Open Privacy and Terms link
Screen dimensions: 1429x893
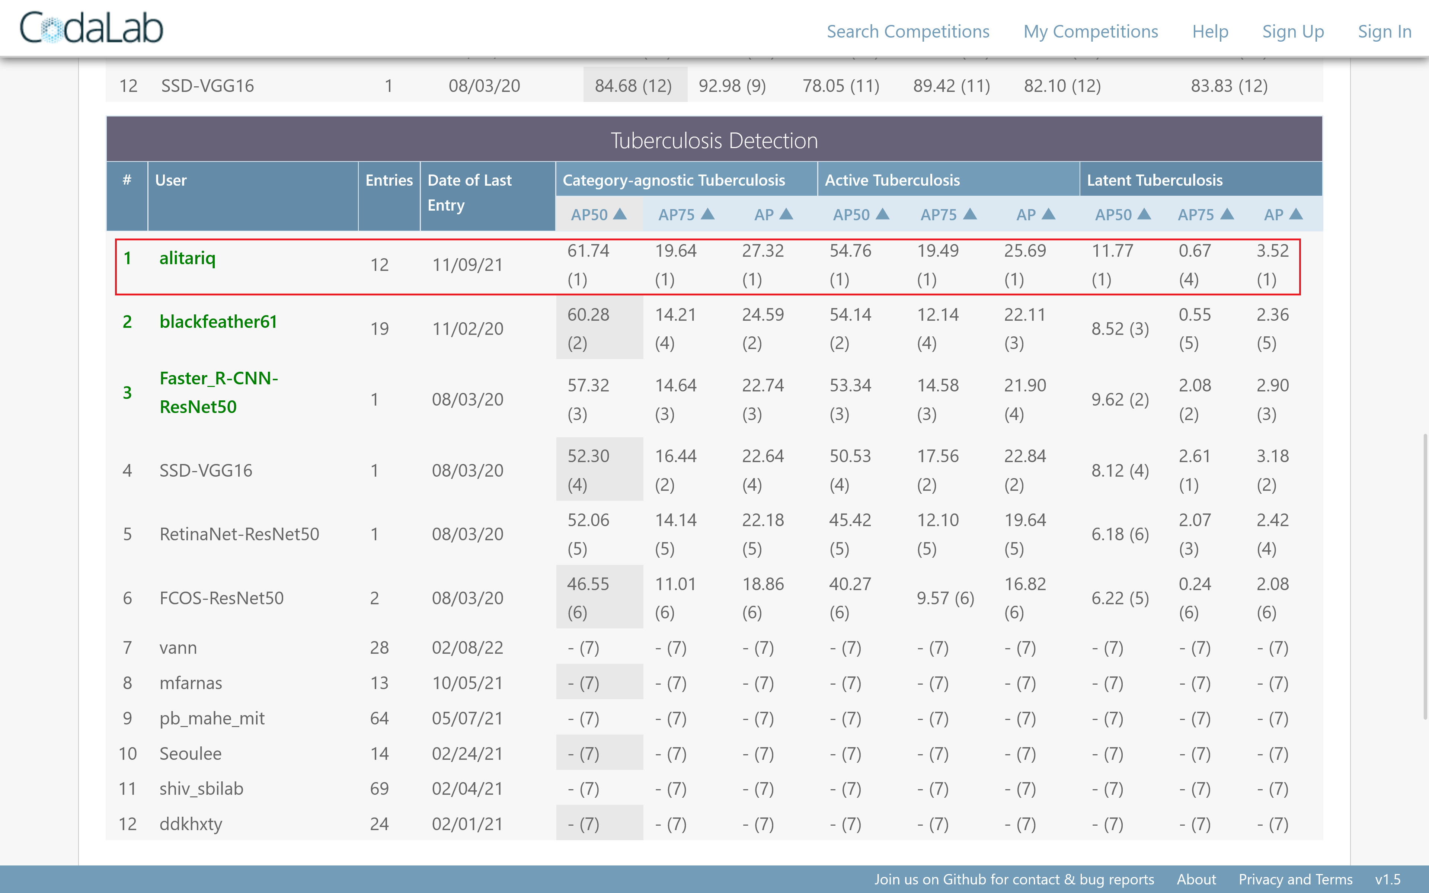click(x=1295, y=879)
